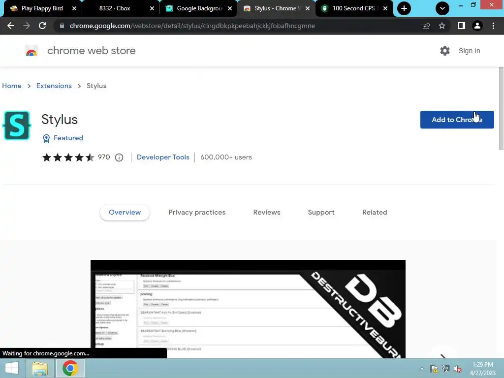Click the Featured label link
Image resolution: width=504 pixels, height=378 pixels.
point(68,138)
